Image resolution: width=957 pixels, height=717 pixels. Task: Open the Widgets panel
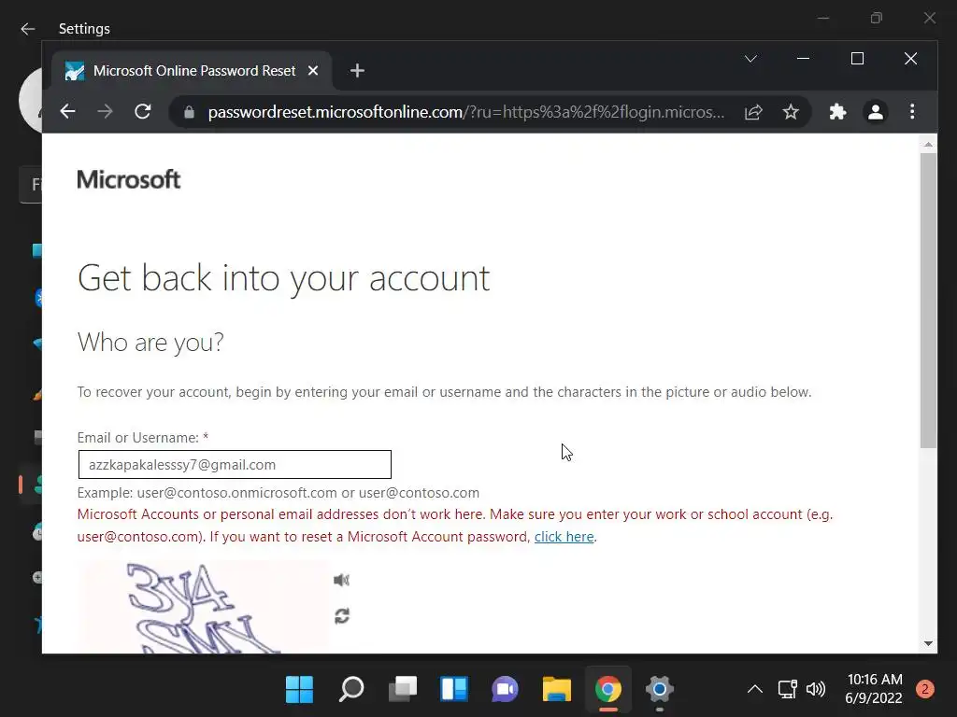[454, 690]
